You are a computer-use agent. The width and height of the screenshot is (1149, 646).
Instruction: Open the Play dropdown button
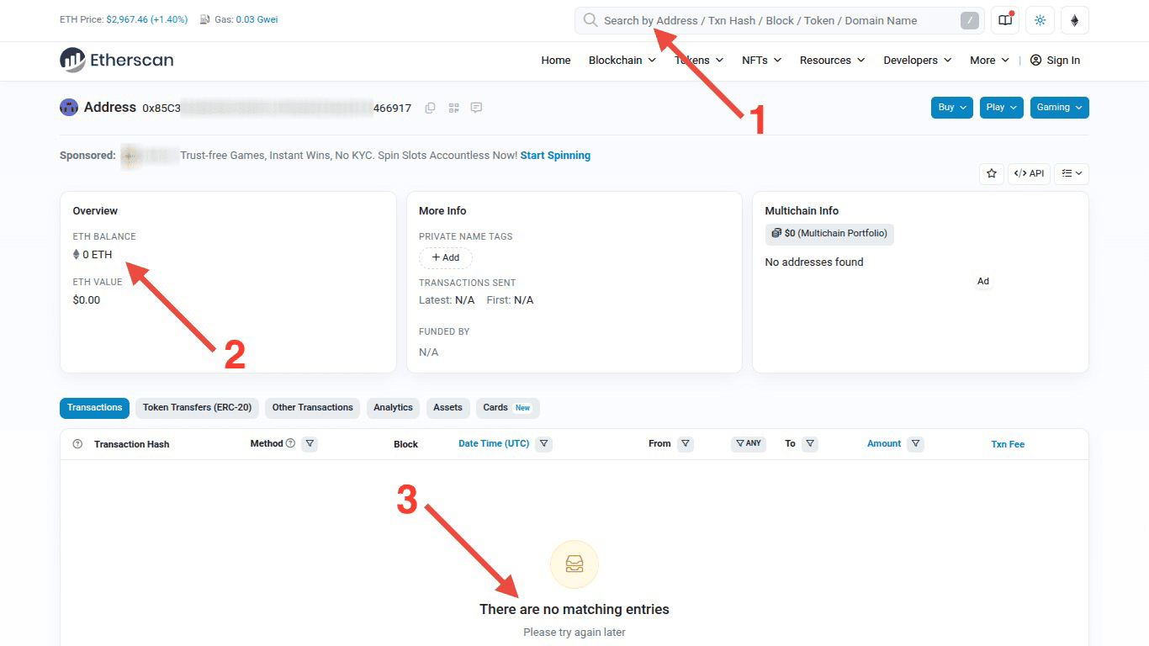pos(1001,108)
